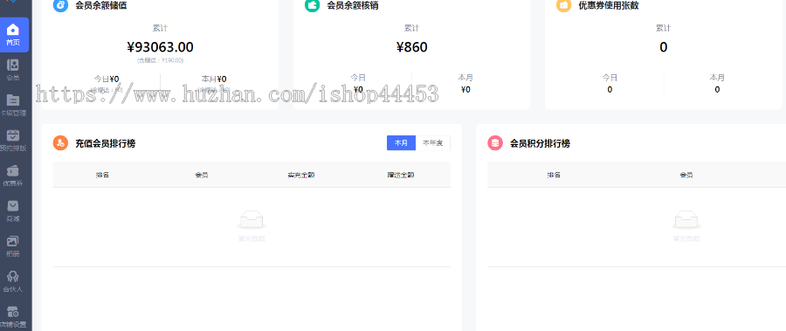This screenshot has height=331, width=786.
Task: Click 本月 value in 优惠券使用张数 card
Action: click(717, 90)
